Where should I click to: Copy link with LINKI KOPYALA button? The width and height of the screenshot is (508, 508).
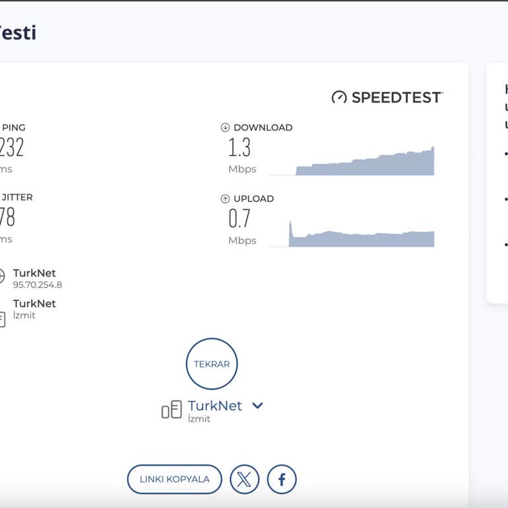[175, 479]
